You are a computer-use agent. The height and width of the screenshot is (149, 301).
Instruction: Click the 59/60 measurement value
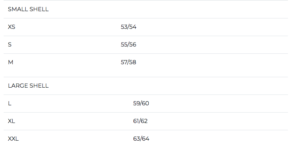coord(141,104)
